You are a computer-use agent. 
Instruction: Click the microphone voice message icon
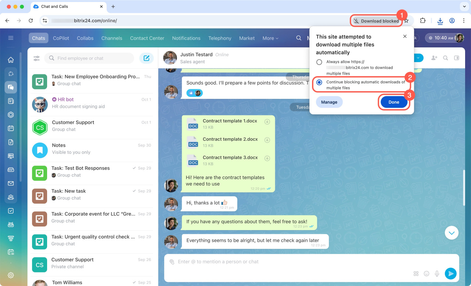[437, 274]
